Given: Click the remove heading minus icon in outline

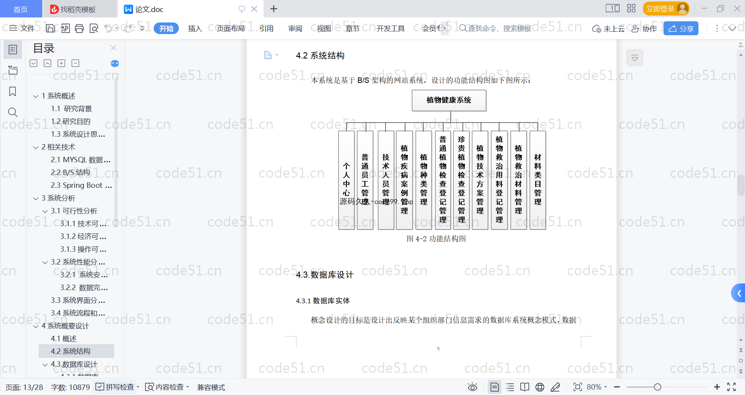Looking at the screenshot, I should pyautogui.click(x=75, y=63).
